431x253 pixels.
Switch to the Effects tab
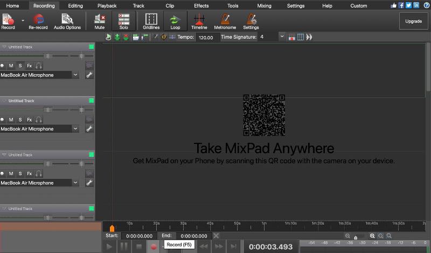coord(201,5)
